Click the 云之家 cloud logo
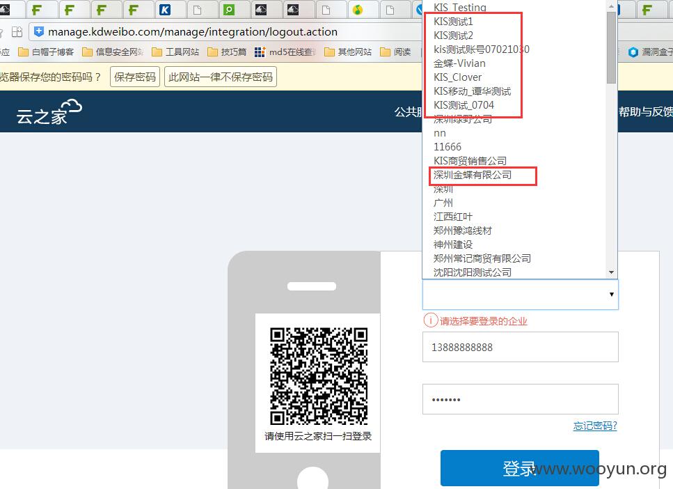 49,111
